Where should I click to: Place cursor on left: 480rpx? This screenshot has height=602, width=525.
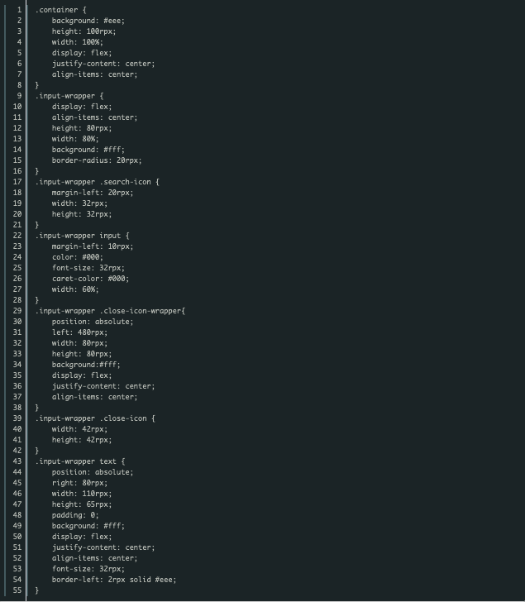pos(80,332)
